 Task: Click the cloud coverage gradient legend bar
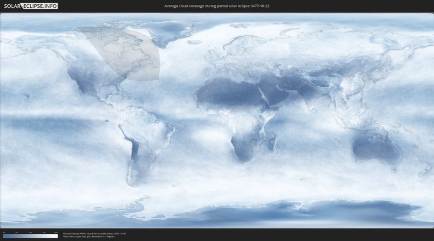click(30, 236)
